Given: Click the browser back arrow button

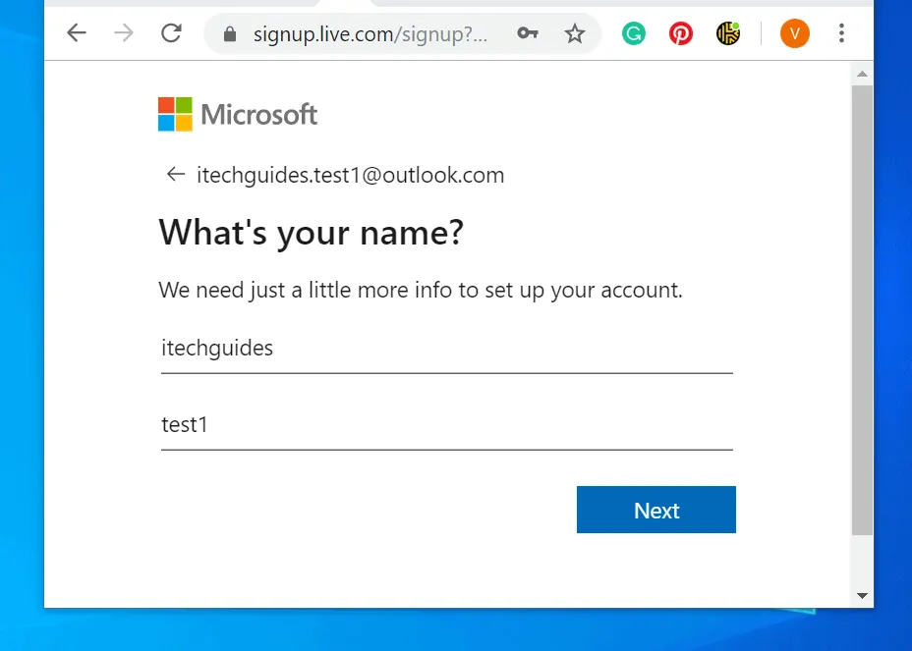Looking at the screenshot, I should (77, 33).
